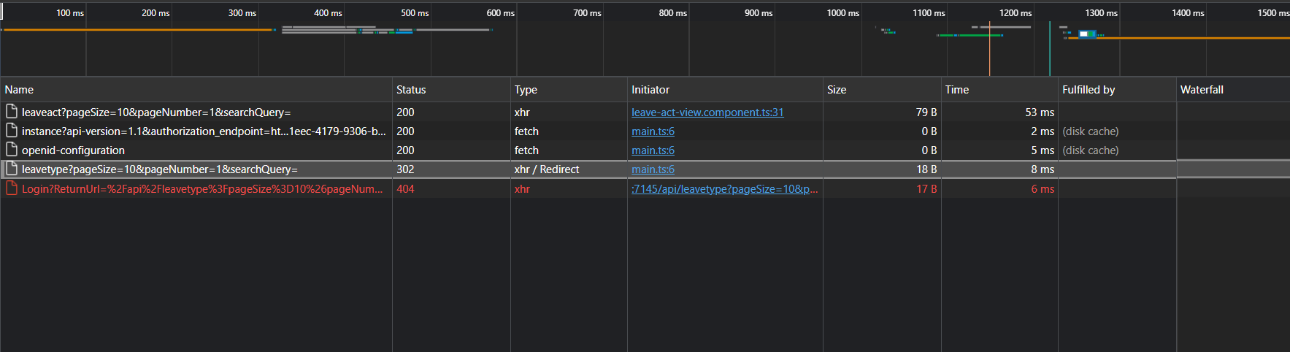Select the failed Login?ReturnUrl request name
This screenshot has height=352, width=1290.
(x=202, y=189)
